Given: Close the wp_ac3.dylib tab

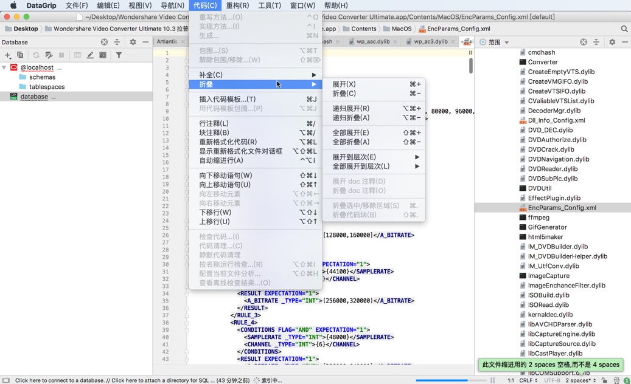Looking at the screenshot, I should coord(453,41).
